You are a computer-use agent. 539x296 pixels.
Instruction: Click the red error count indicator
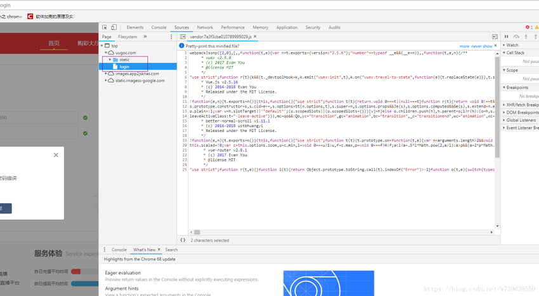529,27
